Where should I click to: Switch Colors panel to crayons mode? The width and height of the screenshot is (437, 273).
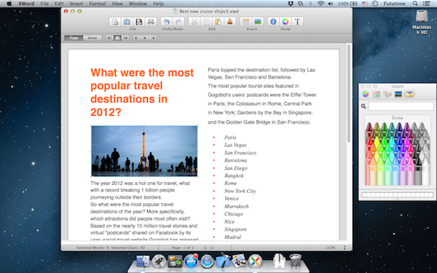(x=409, y=94)
